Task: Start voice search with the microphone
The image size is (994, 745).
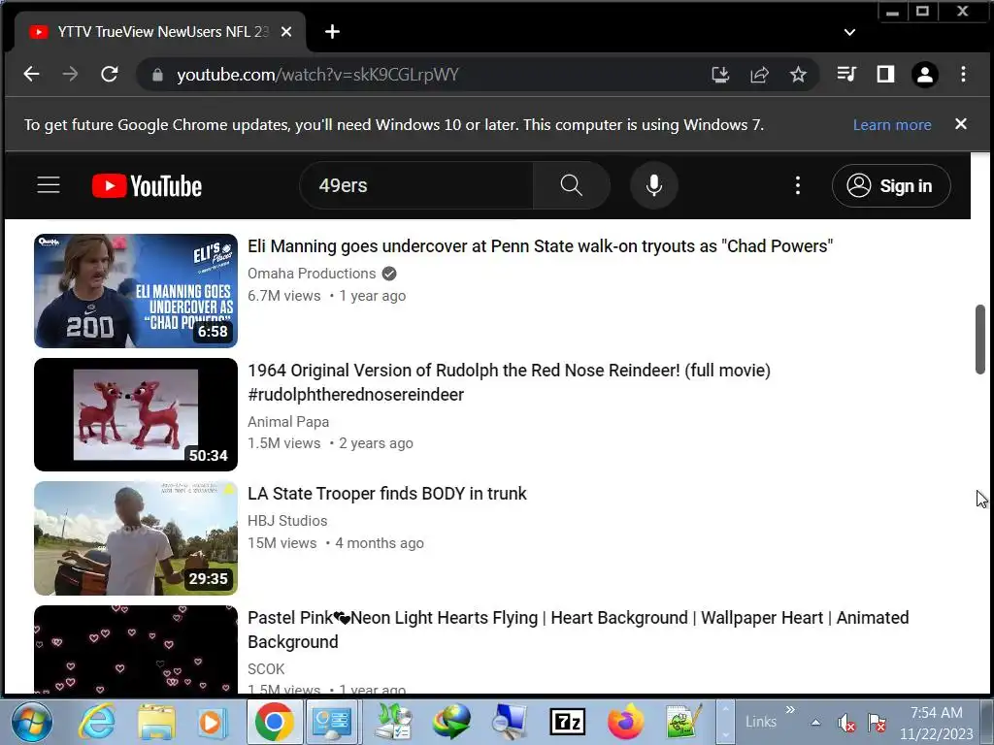Action: (x=654, y=185)
